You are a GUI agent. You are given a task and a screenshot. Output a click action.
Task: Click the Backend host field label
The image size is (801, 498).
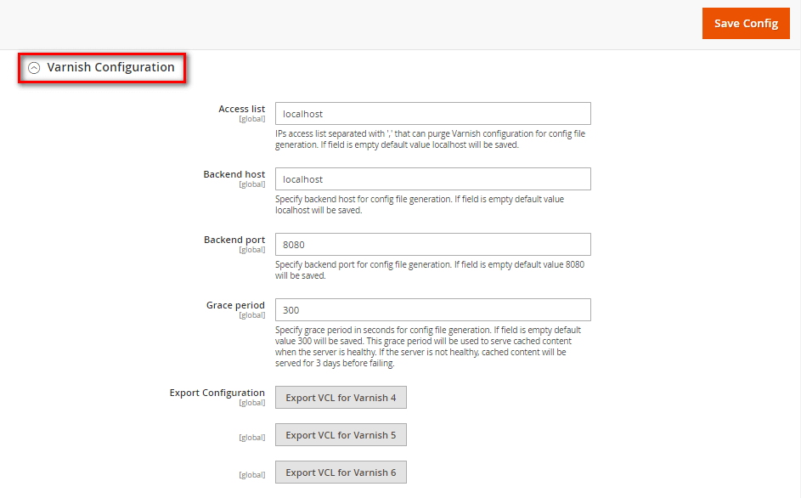[x=234, y=174]
